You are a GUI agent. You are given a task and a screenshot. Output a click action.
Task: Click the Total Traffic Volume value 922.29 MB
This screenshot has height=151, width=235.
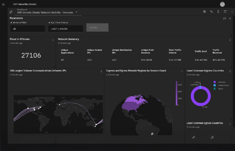point(175,60)
